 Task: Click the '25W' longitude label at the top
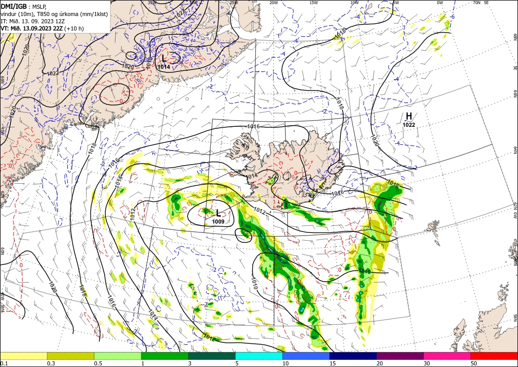point(233,3)
